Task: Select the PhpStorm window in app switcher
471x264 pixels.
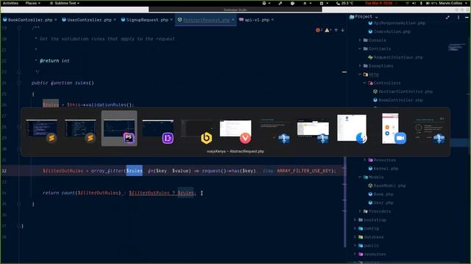Action: (x=119, y=129)
